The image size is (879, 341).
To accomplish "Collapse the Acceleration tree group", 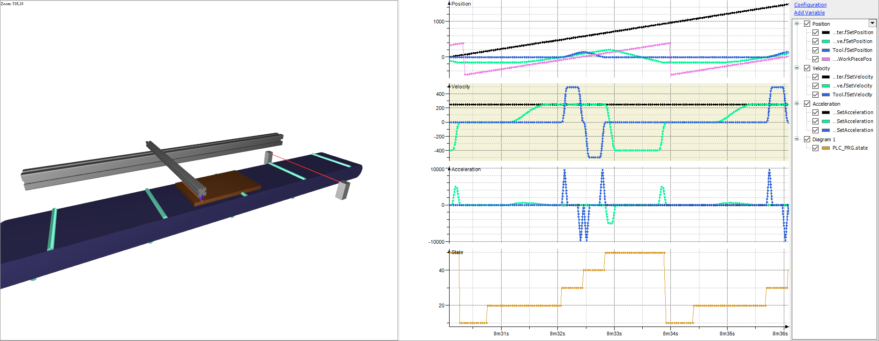I will click(x=797, y=103).
